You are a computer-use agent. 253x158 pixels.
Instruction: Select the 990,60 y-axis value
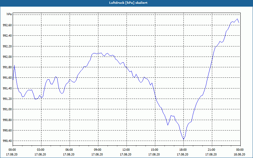[x=7, y=131]
